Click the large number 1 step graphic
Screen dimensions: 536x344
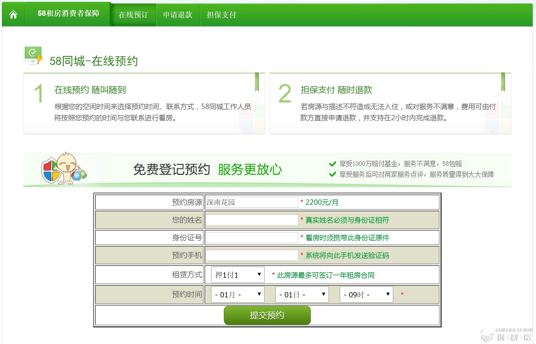(39, 93)
